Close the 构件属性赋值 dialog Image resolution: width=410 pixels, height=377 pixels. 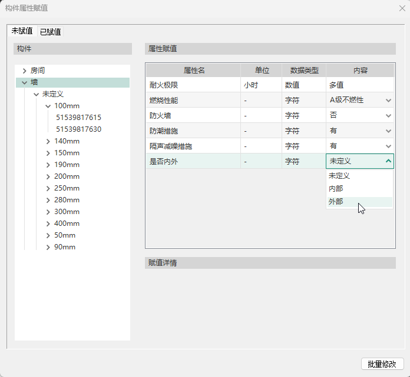[401, 8]
